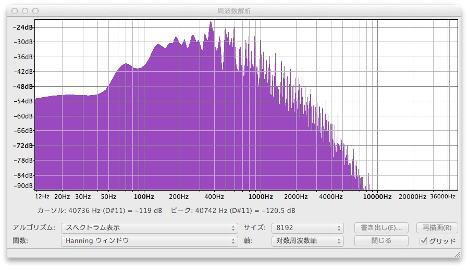Click the カーソル: 40736 Hz readout text

[x=100, y=210]
